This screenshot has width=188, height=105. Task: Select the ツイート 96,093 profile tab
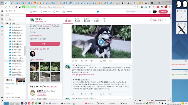tap(68, 20)
